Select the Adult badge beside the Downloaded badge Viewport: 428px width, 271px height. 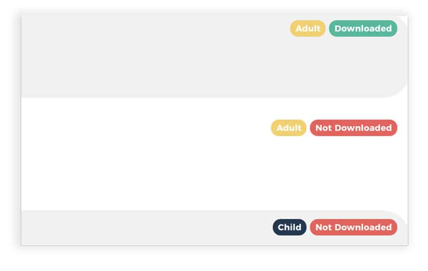308,28
